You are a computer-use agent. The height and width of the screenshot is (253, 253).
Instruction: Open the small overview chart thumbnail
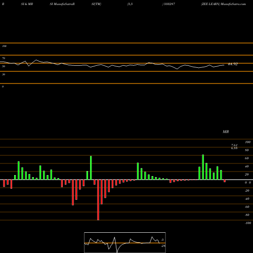pyautogui.click(x=125, y=242)
